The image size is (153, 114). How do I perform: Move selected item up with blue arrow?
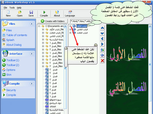pos(102,28)
